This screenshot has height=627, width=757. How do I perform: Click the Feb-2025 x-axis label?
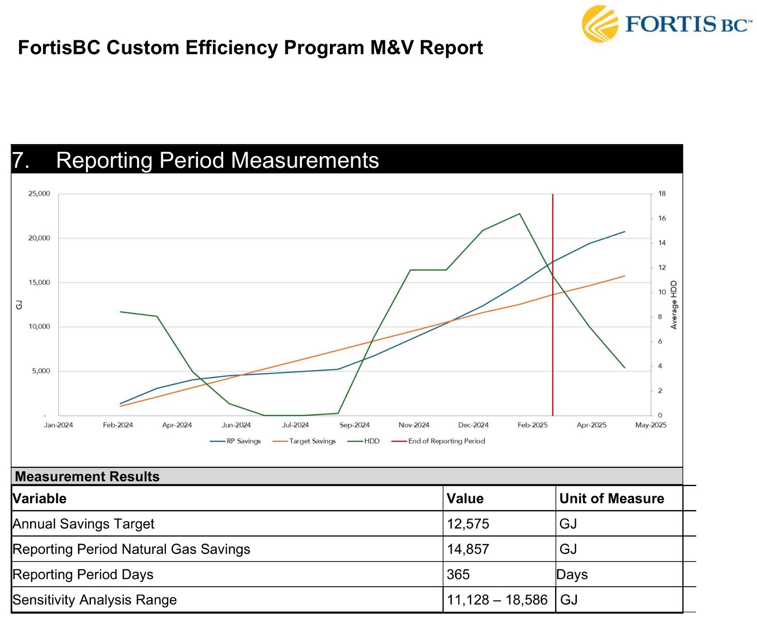[532, 425]
